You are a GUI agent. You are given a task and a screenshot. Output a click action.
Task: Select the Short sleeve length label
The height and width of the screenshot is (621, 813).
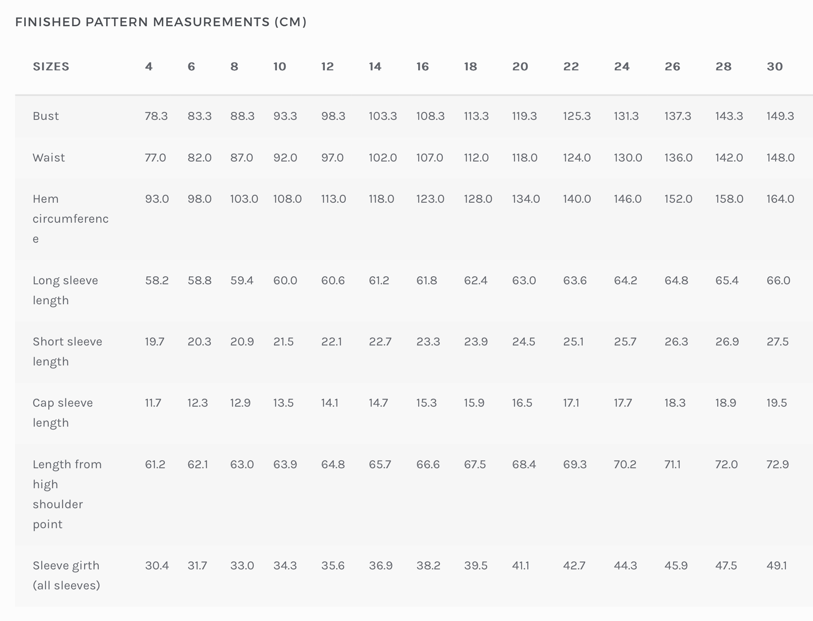pos(67,351)
